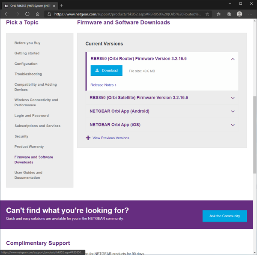
Task: Select Firmware and Software Downloads topic
Action: pyautogui.click(x=33, y=159)
